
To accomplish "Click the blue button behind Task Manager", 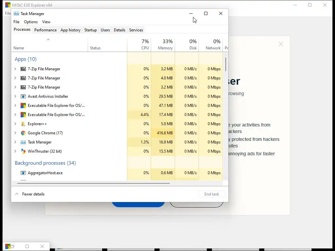I will (138, 204).
